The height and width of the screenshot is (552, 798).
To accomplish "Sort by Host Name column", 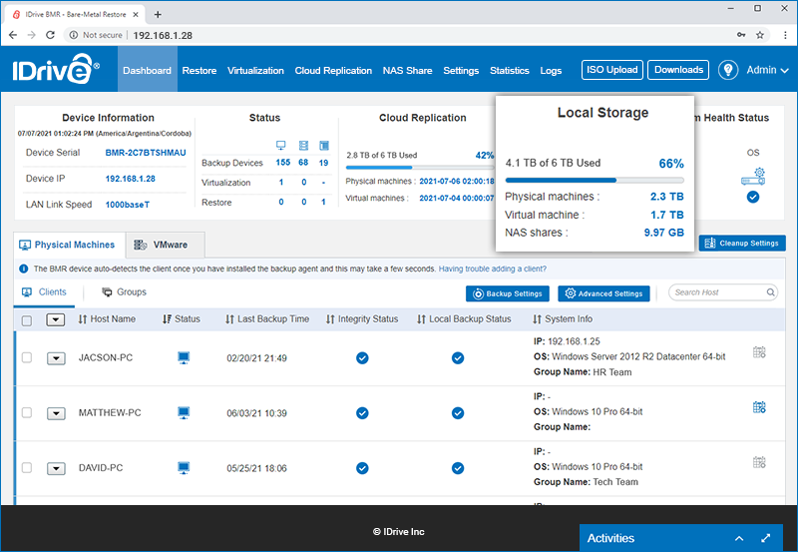I will point(107,318).
